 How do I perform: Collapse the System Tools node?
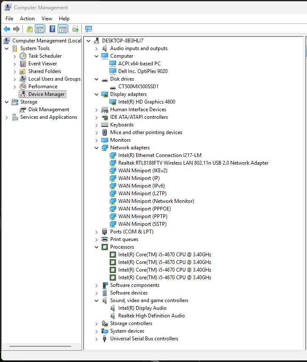coord(7,48)
